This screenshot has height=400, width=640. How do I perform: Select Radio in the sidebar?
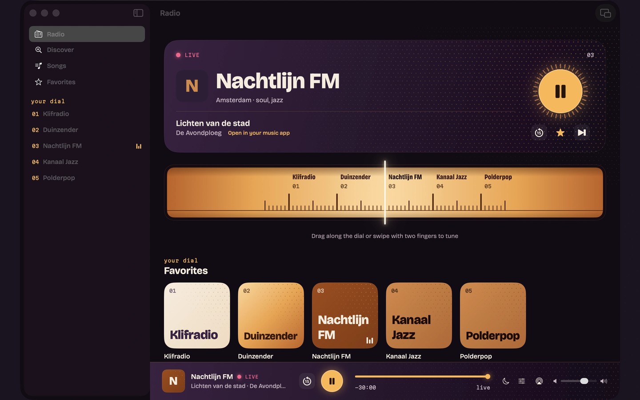coord(87,34)
